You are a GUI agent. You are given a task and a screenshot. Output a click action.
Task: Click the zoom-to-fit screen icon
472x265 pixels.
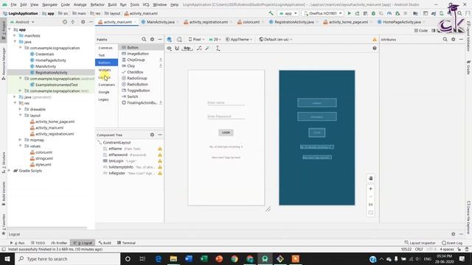(370, 213)
